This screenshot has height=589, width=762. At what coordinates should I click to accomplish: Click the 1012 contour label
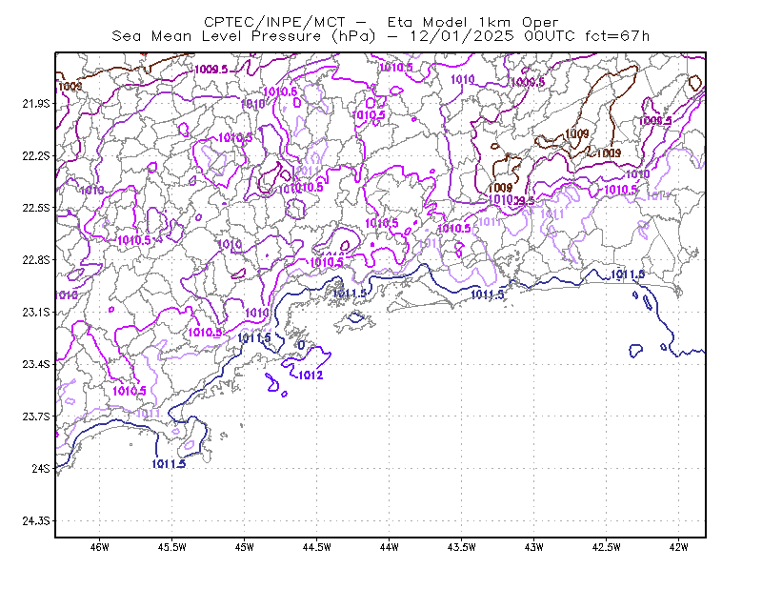click(x=311, y=375)
